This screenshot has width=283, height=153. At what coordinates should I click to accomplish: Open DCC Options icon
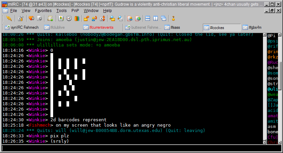click(103, 18)
